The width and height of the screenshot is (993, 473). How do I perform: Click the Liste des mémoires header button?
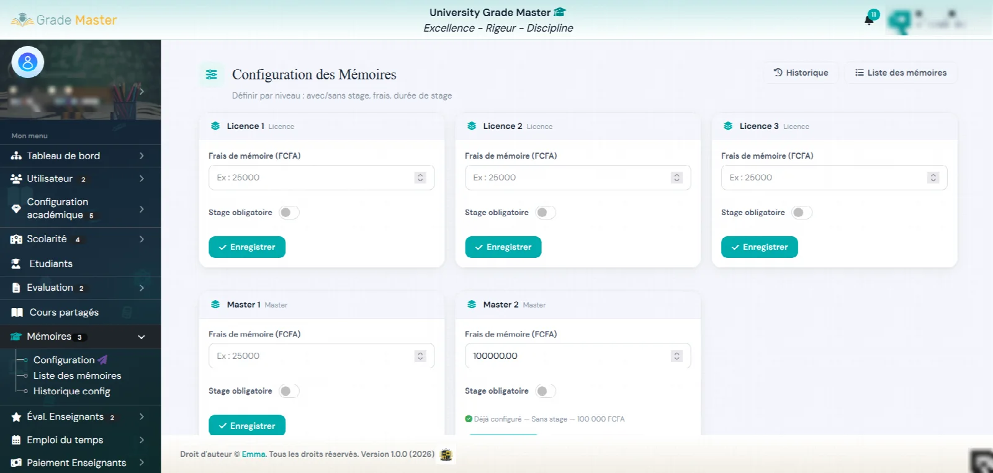click(x=901, y=73)
